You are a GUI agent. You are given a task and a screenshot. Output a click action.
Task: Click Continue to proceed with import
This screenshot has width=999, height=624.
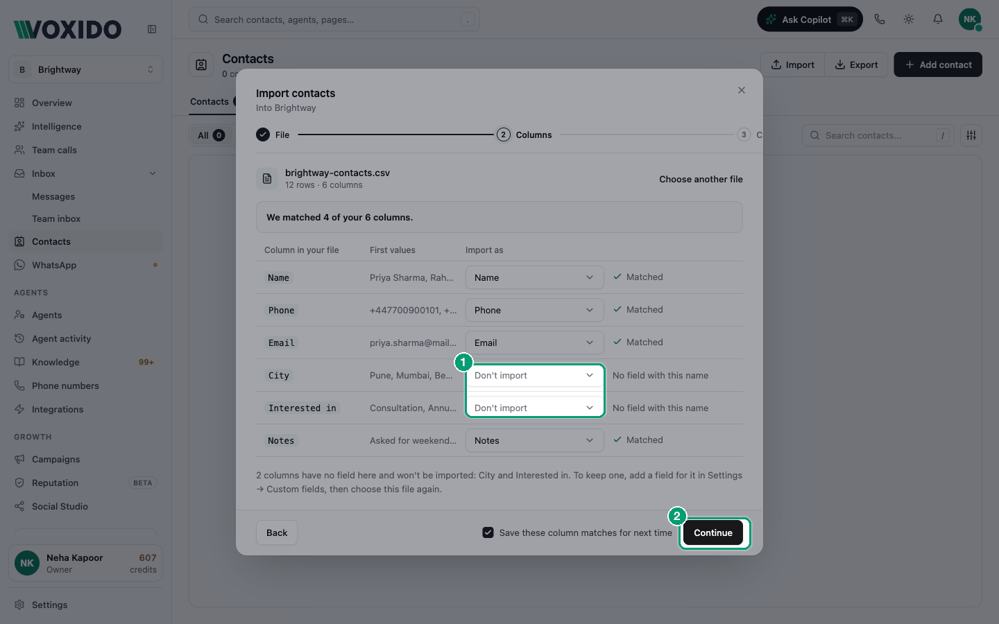[x=713, y=532]
